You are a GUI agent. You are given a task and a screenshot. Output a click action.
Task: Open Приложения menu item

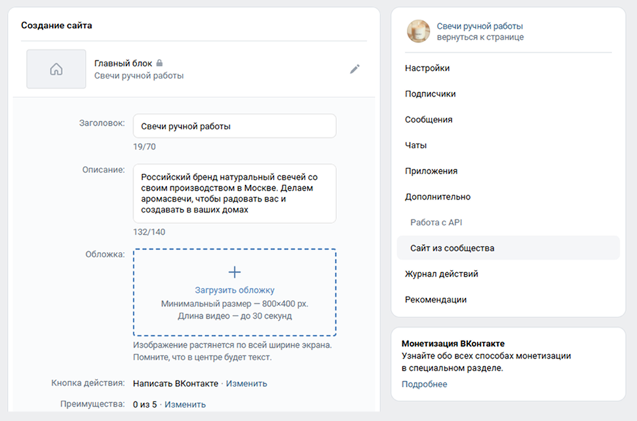point(431,171)
